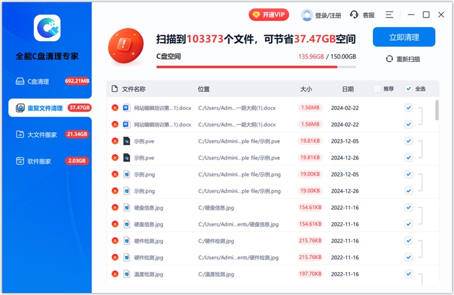454x295 pixels.
Task: Click the 重复文件清理 sidebar icon
Action: pos(20,108)
